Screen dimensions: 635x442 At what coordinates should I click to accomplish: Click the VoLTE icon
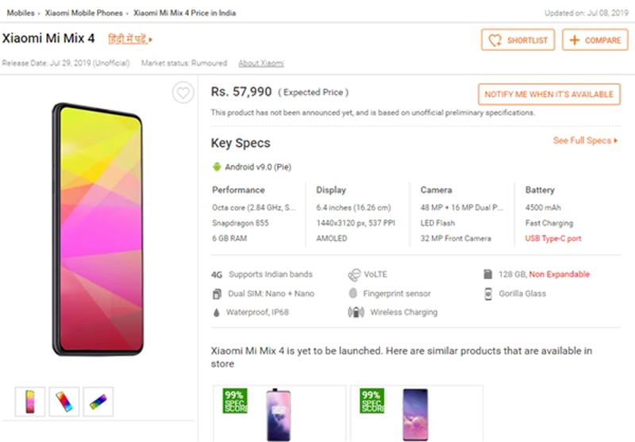click(x=354, y=275)
